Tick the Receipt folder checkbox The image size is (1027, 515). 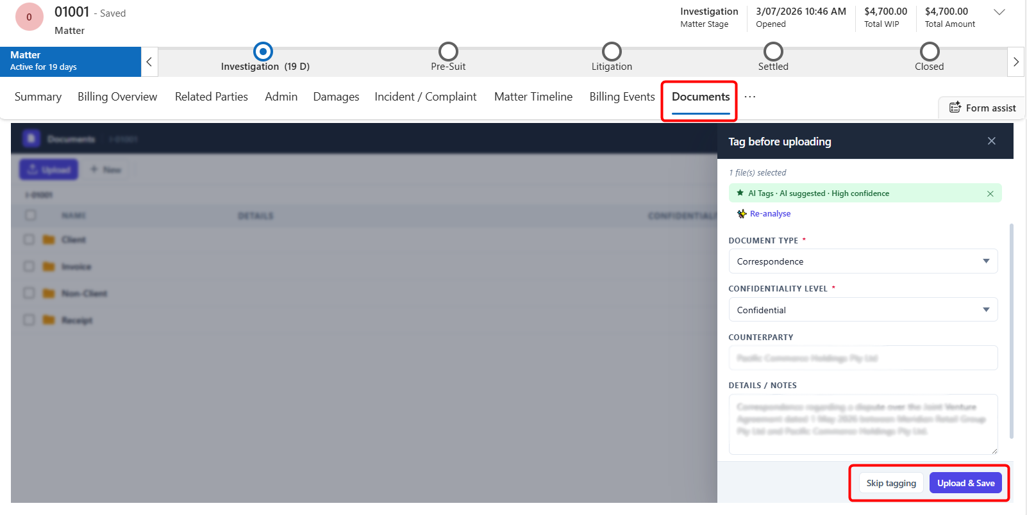click(x=29, y=320)
